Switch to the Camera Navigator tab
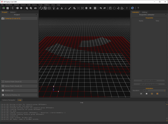 tap(9, 100)
